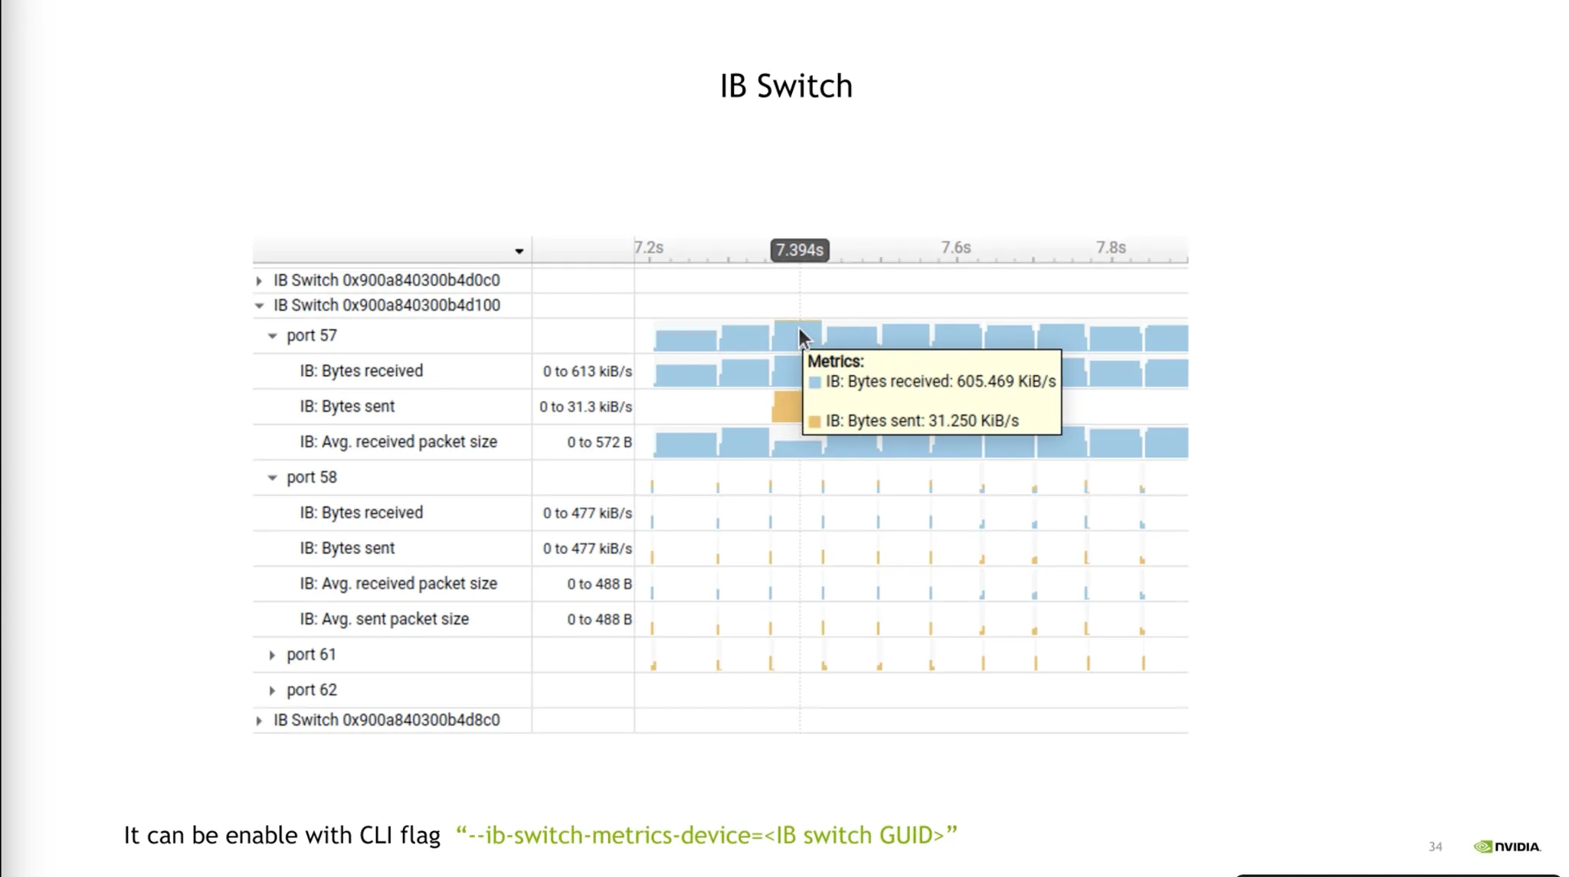Collapse the port 57 section
This screenshot has height=877, width=1569.
point(272,336)
